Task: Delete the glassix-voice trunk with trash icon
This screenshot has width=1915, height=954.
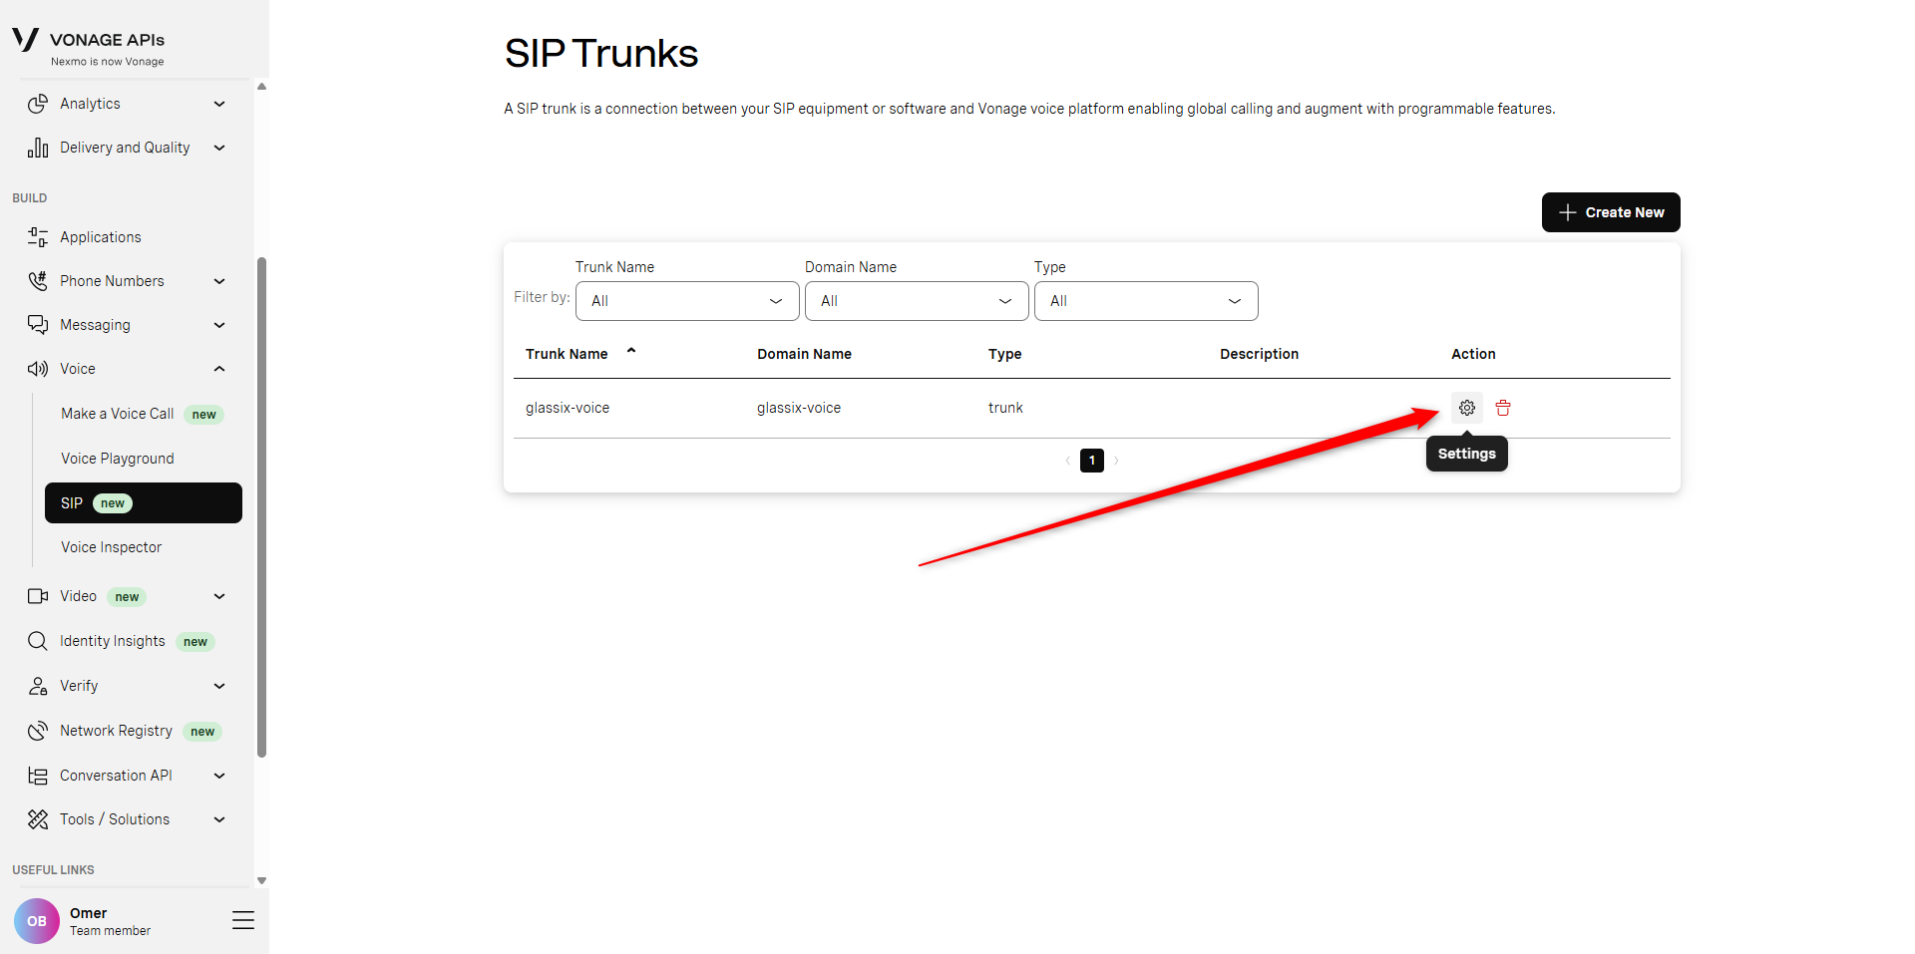Action: pos(1503,408)
